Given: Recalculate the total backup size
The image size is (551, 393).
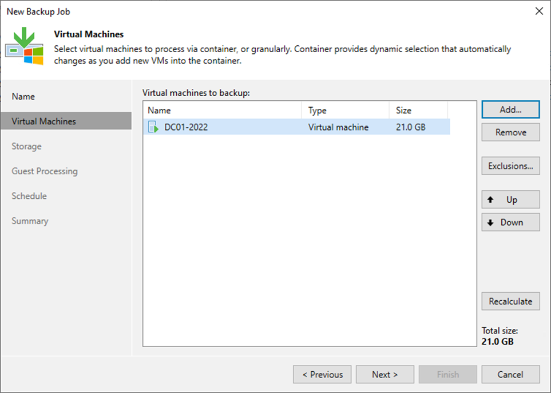Looking at the screenshot, I should point(510,301).
